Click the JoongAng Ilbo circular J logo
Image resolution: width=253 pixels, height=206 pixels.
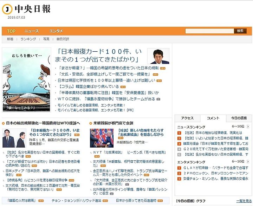[7, 9]
